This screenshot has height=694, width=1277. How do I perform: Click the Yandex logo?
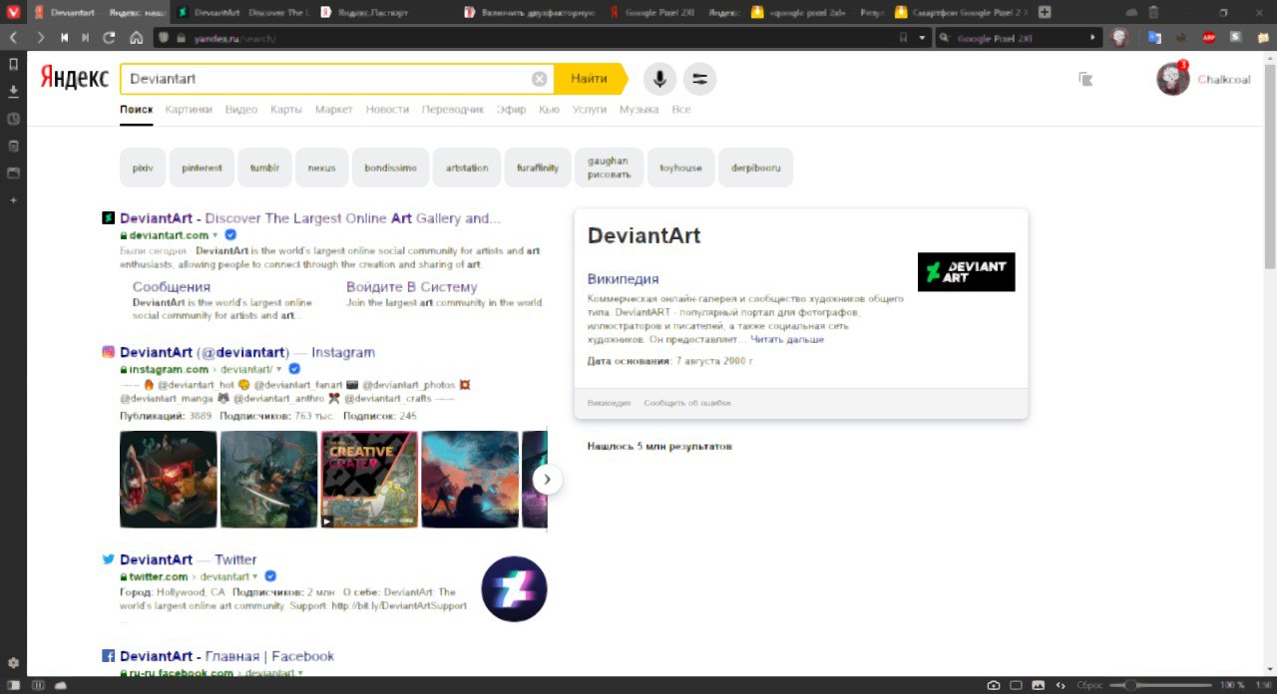[x=75, y=79]
